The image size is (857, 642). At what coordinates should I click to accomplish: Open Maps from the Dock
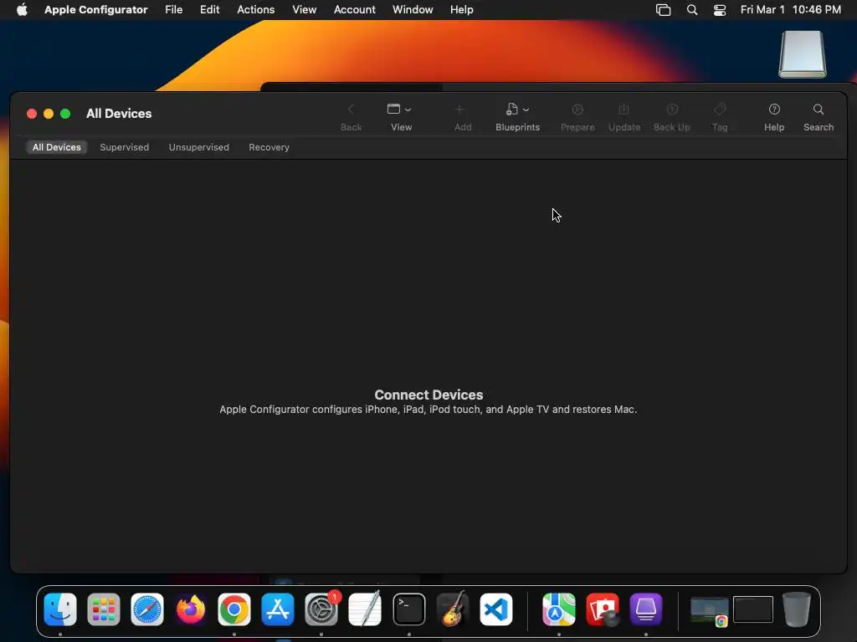coord(558,609)
